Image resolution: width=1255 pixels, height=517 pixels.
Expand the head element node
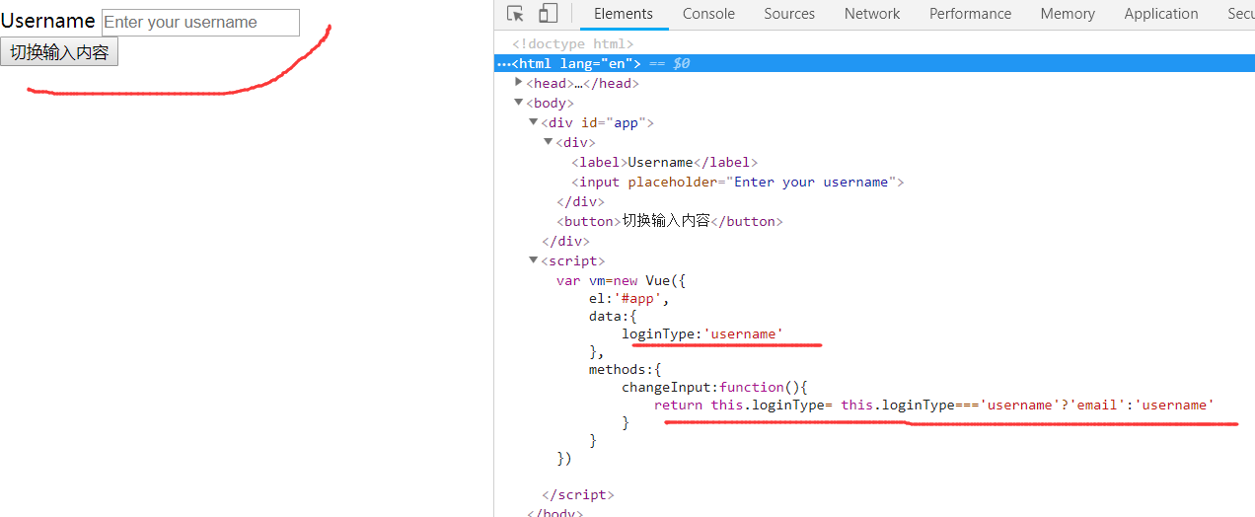click(x=519, y=83)
